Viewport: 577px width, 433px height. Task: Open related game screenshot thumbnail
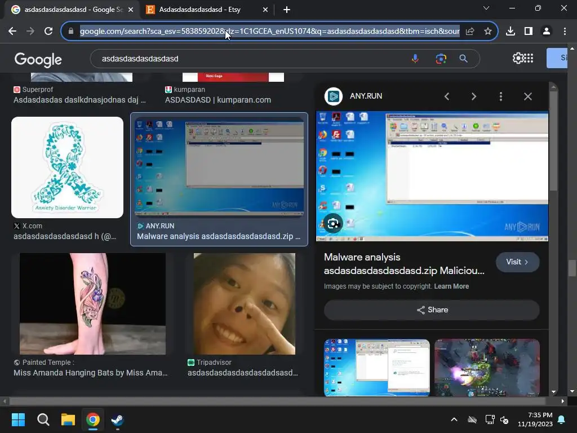coord(487,368)
